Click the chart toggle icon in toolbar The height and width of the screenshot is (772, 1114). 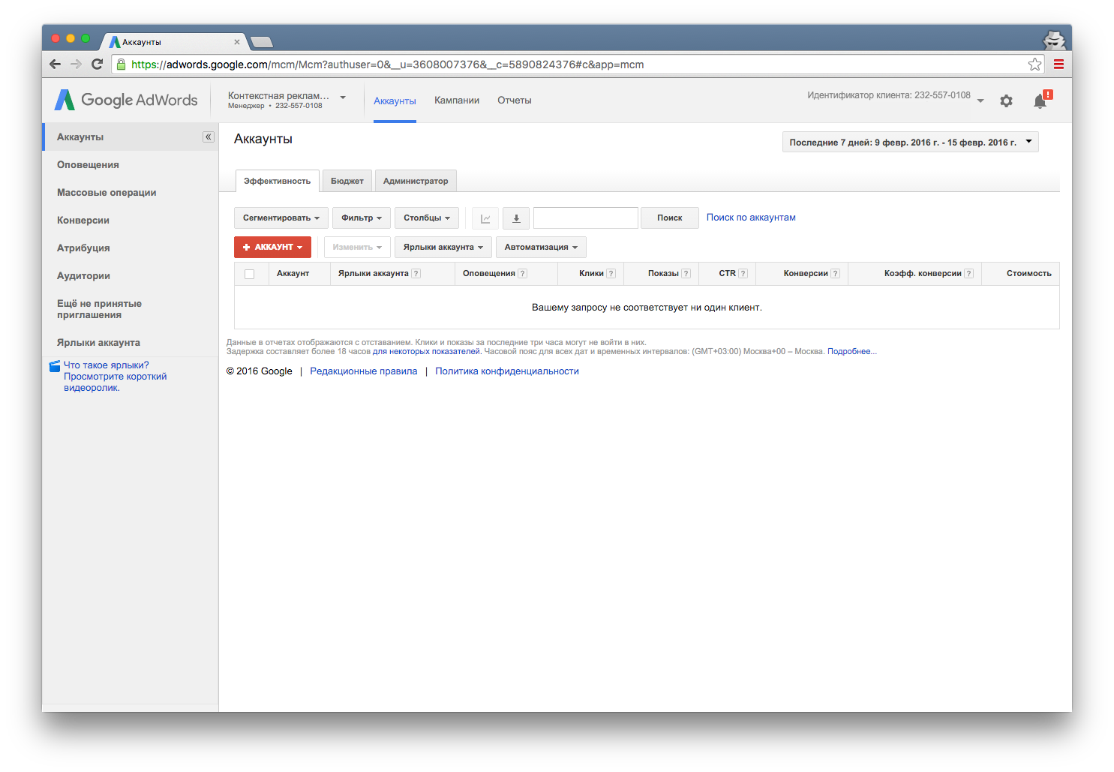(485, 218)
